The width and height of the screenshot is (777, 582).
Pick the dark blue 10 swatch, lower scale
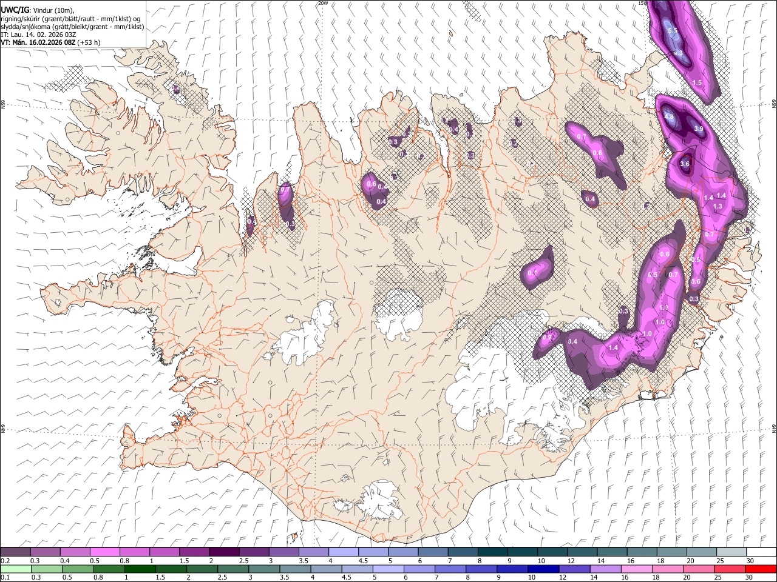tap(543, 569)
